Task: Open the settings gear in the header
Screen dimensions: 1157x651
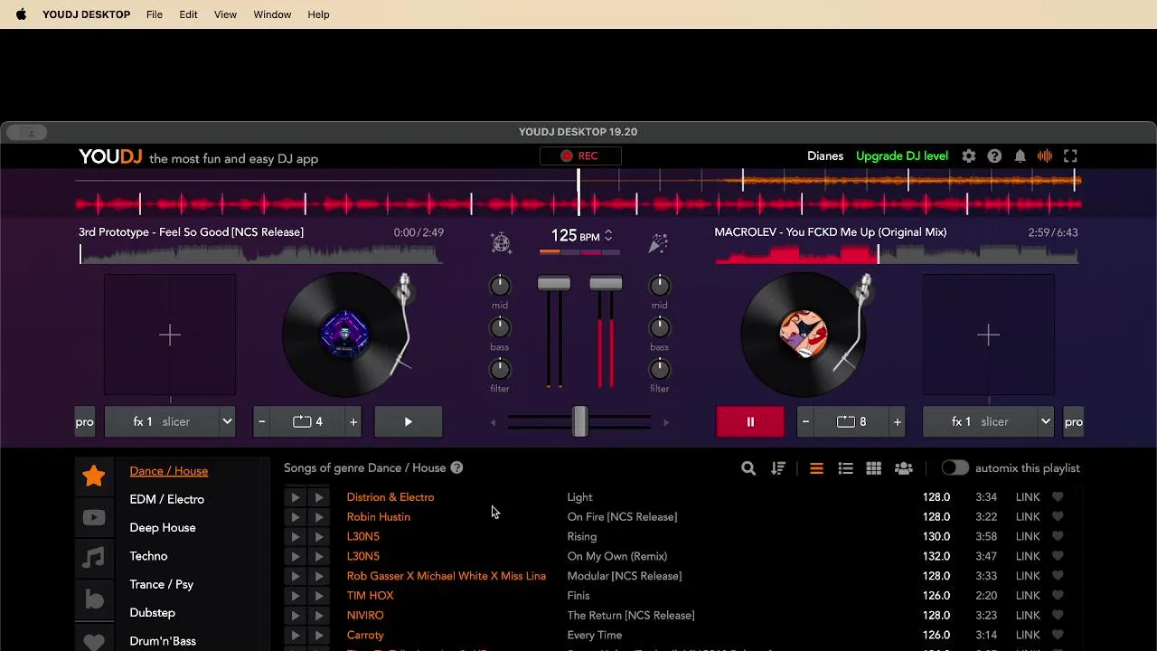Action: coord(969,156)
